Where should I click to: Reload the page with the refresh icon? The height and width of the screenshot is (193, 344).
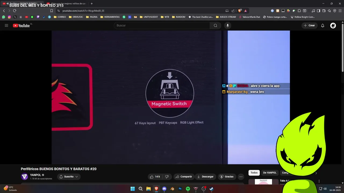pyautogui.click(x=15, y=11)
